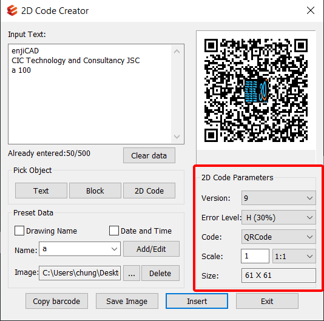Click the 2D Code Creator app logo
Screen dimensions: 324x321
click(12, 10)
